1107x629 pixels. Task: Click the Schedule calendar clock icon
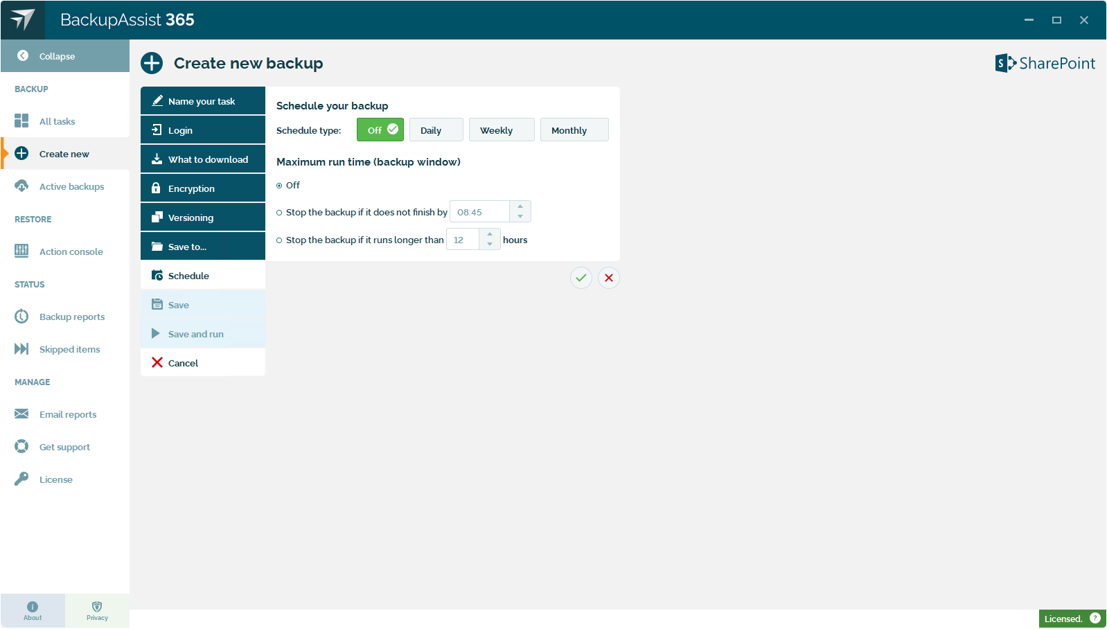157,275
